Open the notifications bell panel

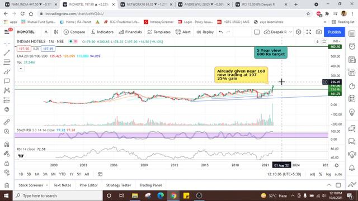tap(352, 167)
